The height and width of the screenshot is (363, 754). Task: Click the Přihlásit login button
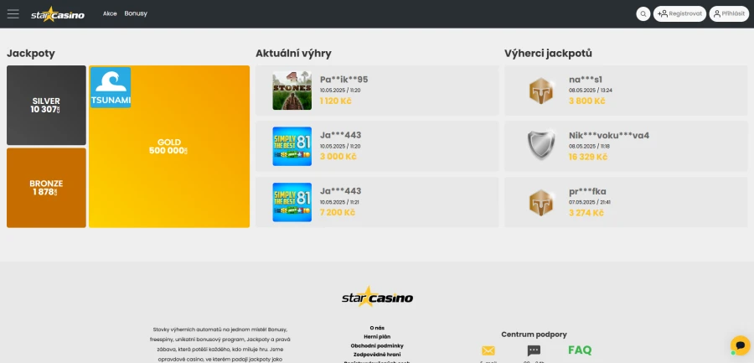[x=729, y=14]
